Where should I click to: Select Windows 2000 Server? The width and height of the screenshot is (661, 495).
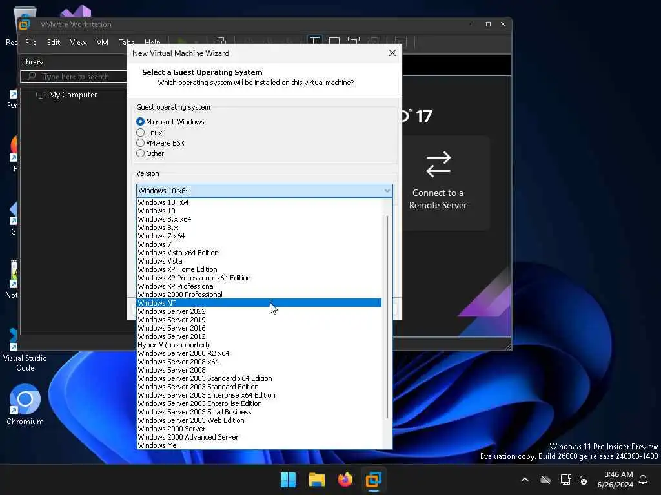pos(259,429)
